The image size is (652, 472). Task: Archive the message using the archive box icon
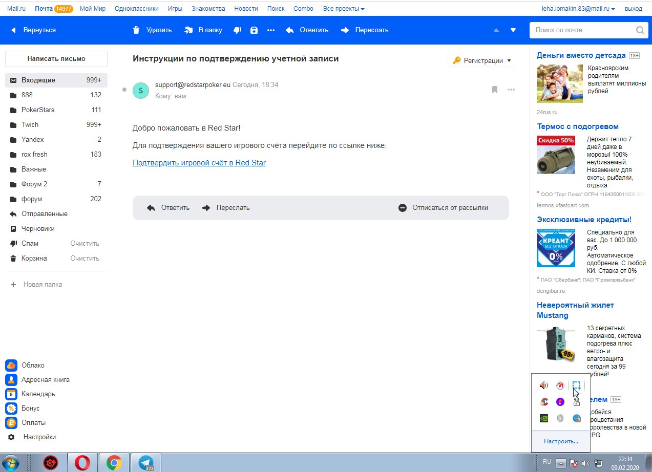(254, 30)
